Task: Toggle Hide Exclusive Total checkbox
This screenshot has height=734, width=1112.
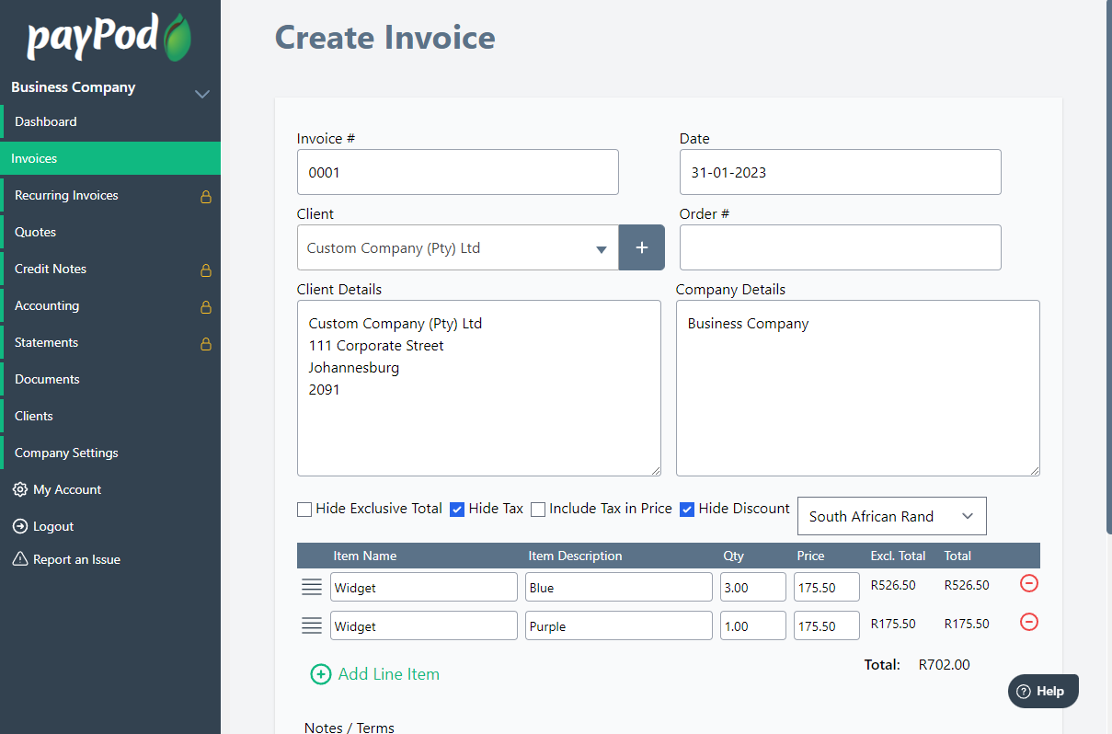Action: [x=304, y=509]
